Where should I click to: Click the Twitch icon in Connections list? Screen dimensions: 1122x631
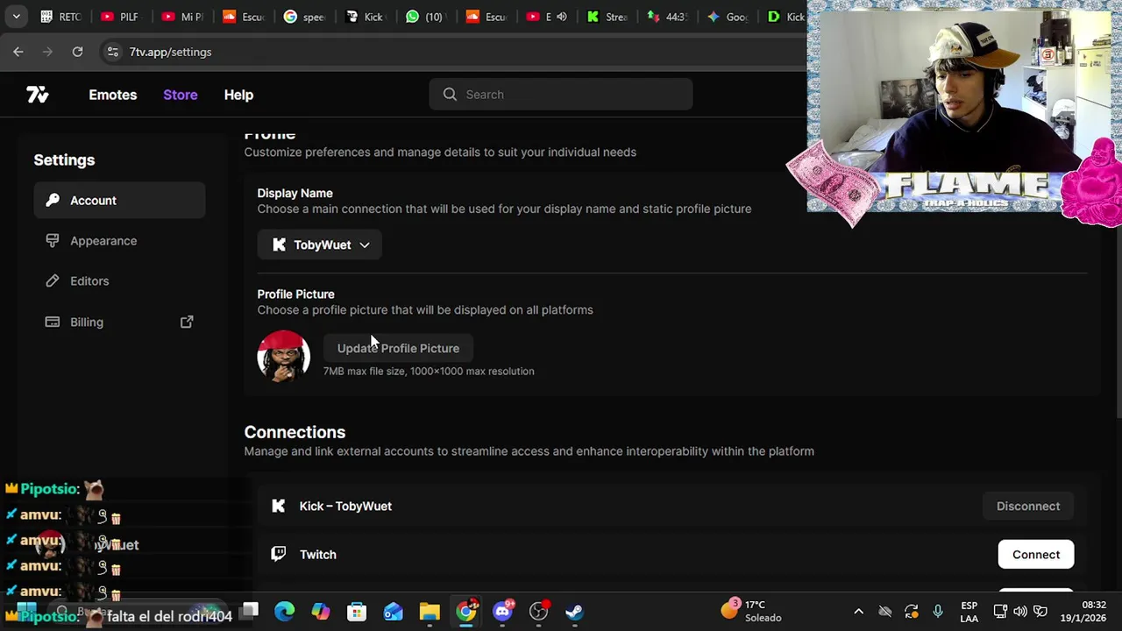tap(279, 554)
